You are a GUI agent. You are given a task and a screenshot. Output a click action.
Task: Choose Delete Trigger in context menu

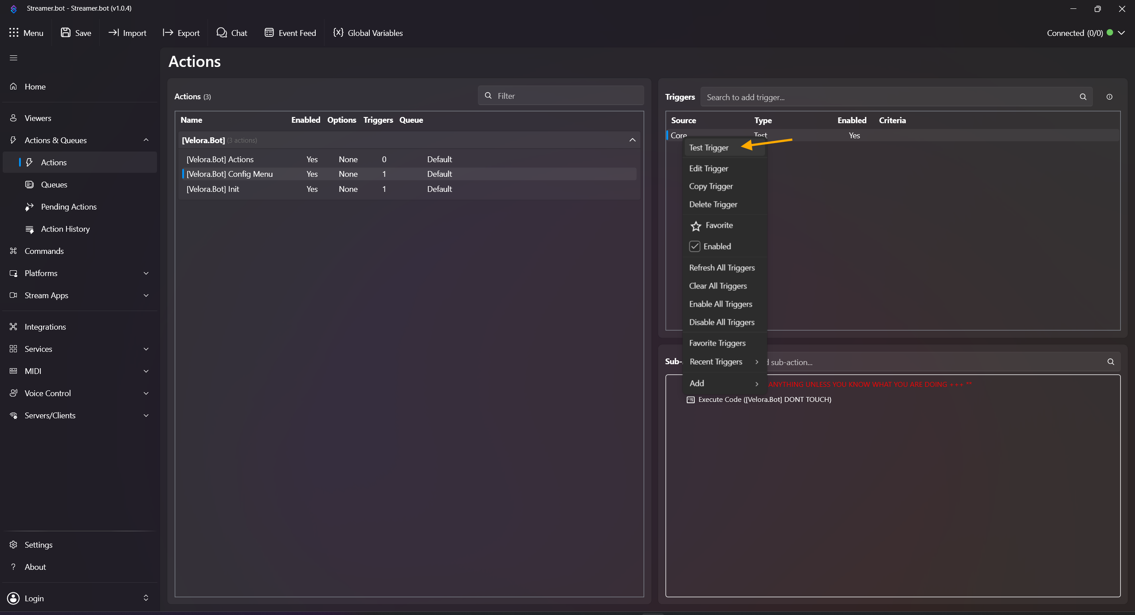click(713, 204)
